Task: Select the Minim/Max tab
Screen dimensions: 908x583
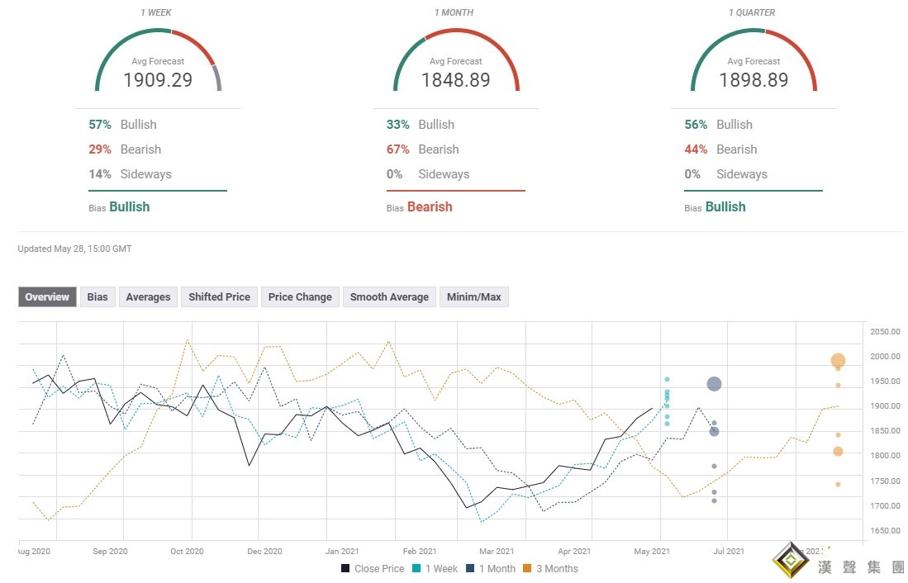Action: [x=474, y=297]
